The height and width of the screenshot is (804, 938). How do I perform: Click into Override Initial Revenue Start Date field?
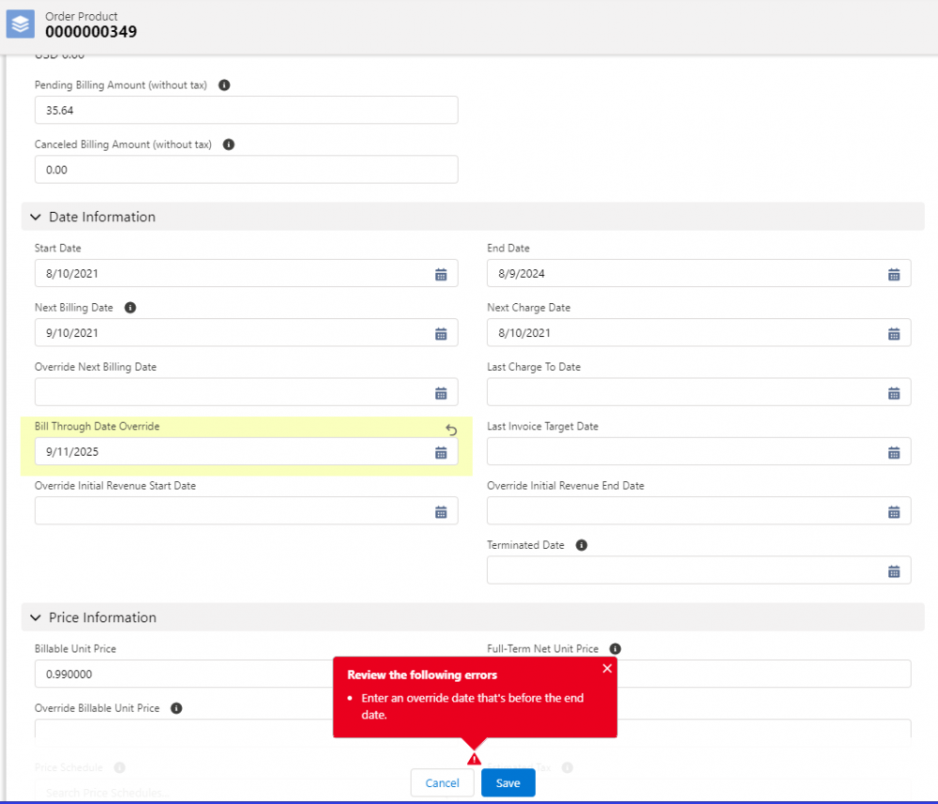point(247,511)
